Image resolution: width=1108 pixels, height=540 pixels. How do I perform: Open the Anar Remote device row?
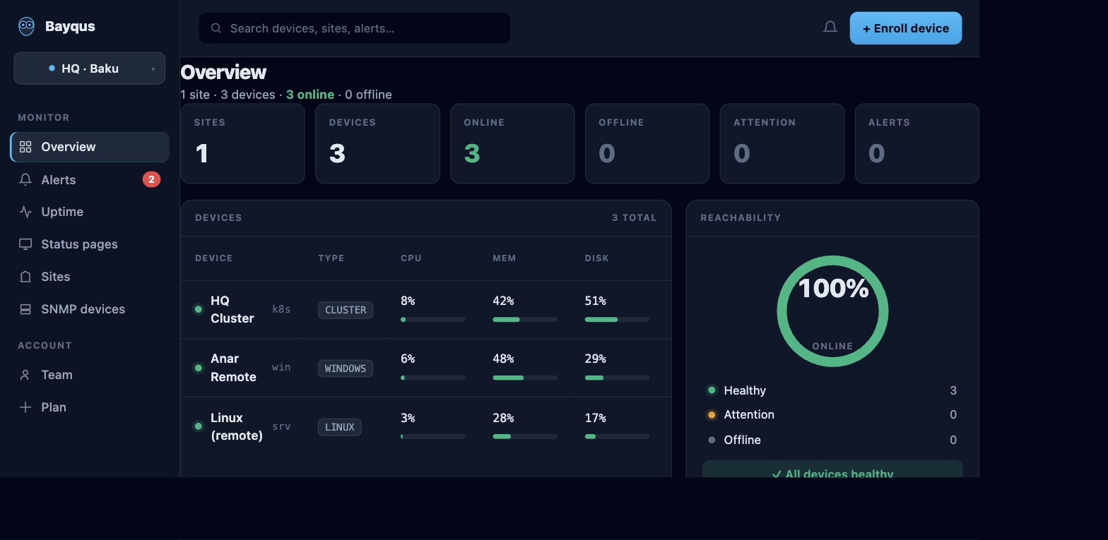(x=426, y=368)
